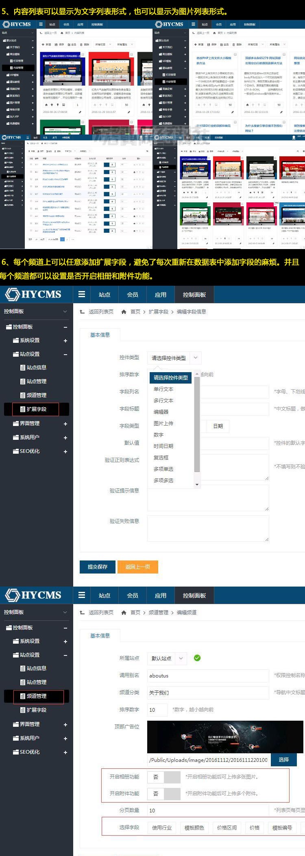
Task: Choose 复选框 from the control type list
Action: (x=161, y=458)
